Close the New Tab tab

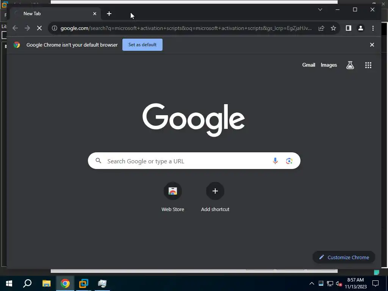coord(94,14)
